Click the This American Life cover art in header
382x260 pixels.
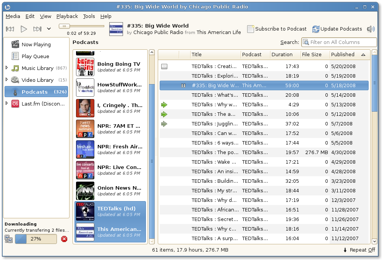coord(116,29)
